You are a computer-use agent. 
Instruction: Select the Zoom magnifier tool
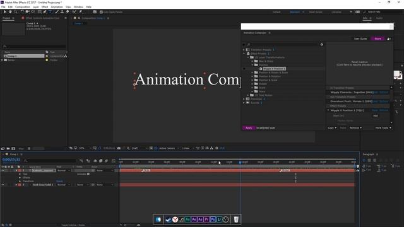[x=15, y=12]
